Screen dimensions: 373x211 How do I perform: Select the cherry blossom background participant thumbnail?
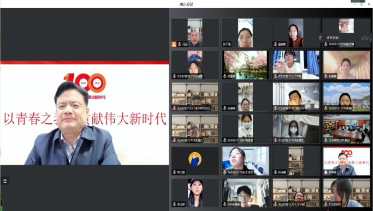click(x=245, y=65)
